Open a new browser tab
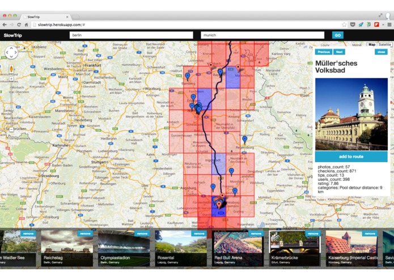The width and height of the screenshot is (394, 280). click(76, 17)
